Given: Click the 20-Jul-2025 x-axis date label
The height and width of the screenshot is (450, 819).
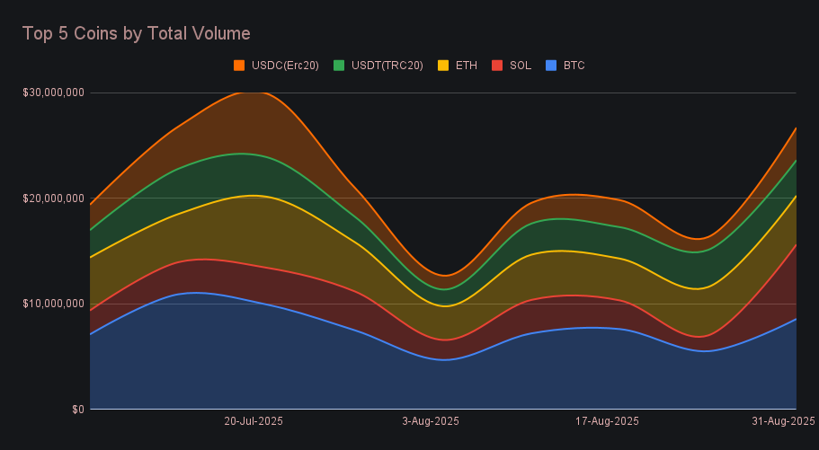Looking at the screenshot, I should click(254, 421).
